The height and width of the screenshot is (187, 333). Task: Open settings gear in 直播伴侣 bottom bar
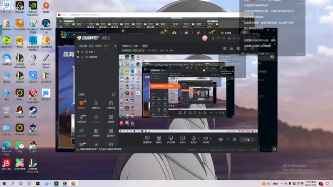(234, 139)
